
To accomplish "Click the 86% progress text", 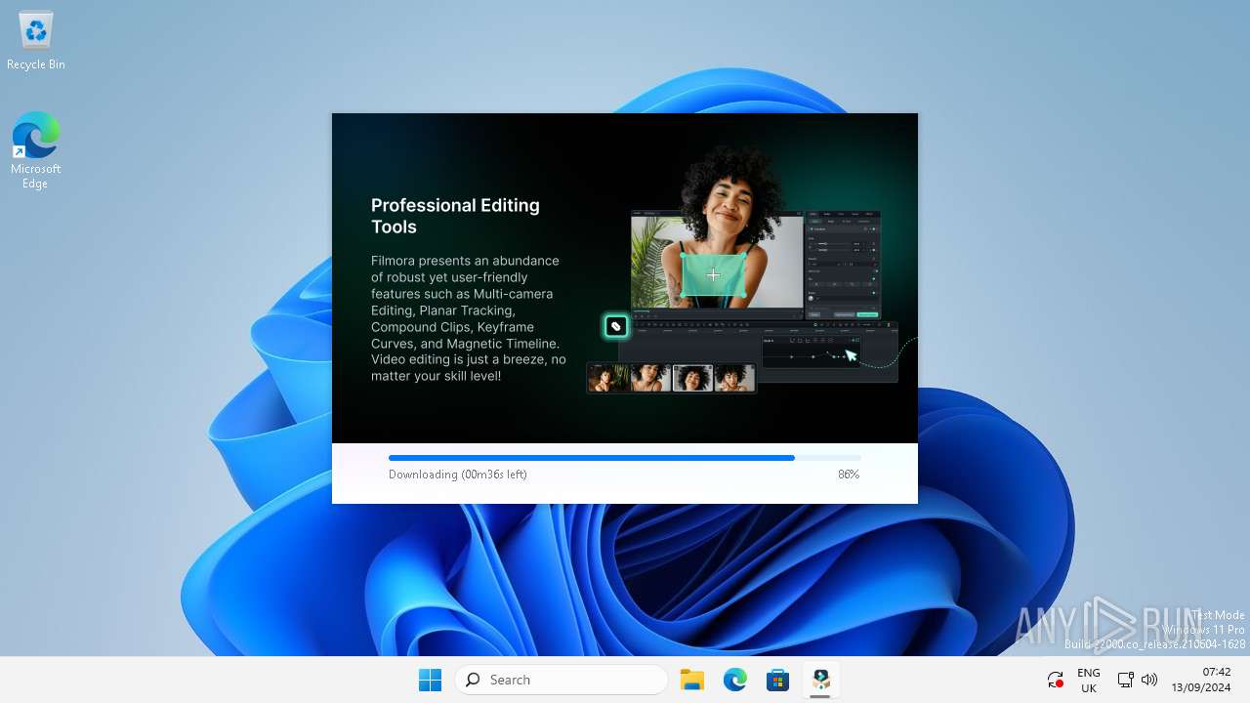I will click(849, 475).
